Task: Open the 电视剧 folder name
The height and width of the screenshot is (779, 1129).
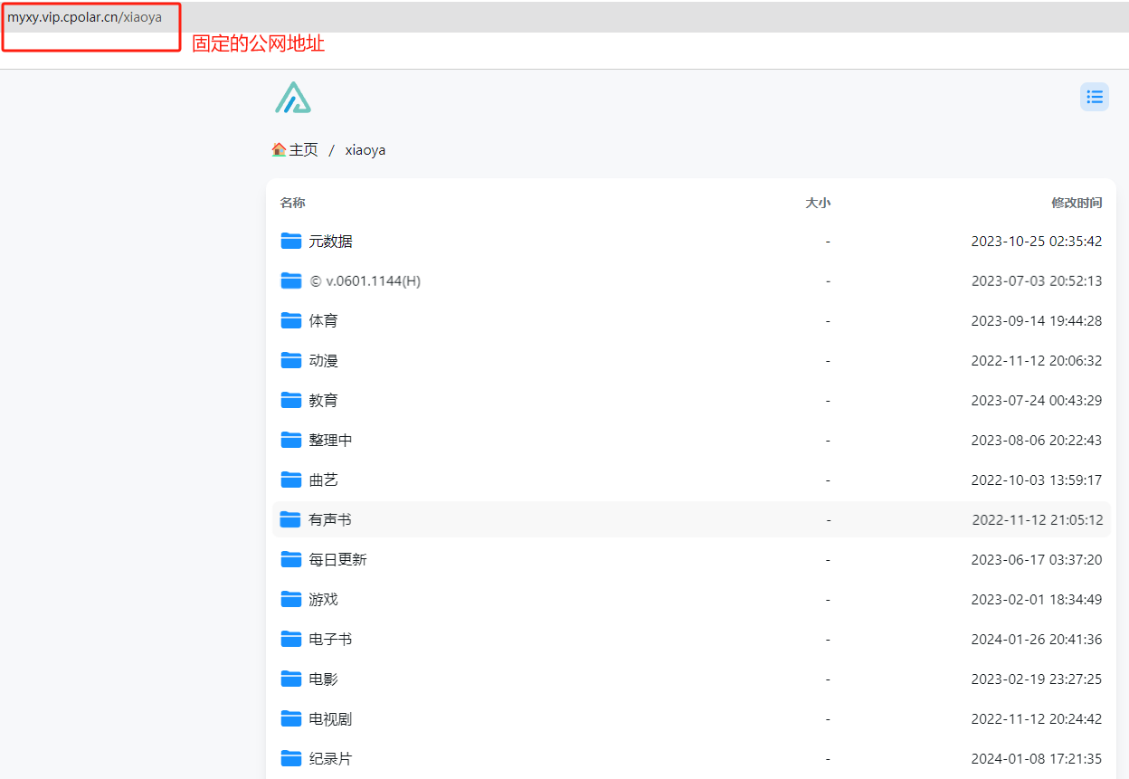Action: [330, 719]
